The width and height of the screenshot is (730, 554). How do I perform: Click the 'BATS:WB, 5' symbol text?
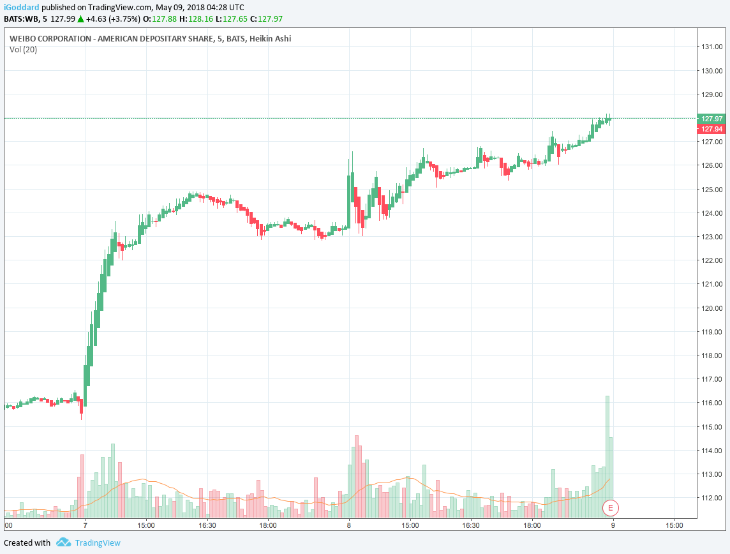click(25, 19)
